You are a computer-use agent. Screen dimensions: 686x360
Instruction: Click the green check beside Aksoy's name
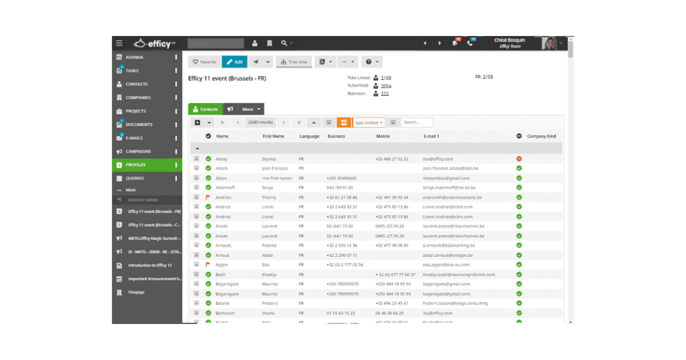[x=209, y=159]
